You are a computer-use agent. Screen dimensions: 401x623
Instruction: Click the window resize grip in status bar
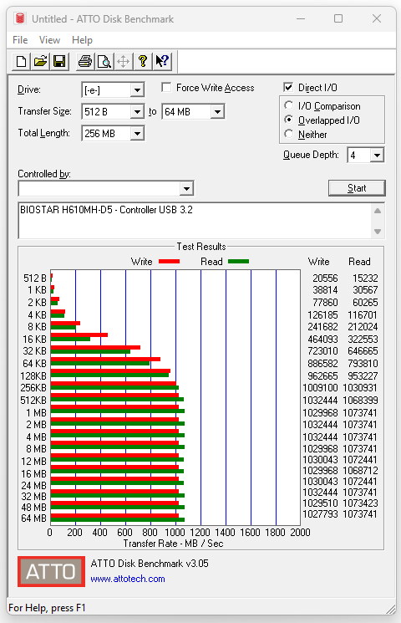pos(391,609)
